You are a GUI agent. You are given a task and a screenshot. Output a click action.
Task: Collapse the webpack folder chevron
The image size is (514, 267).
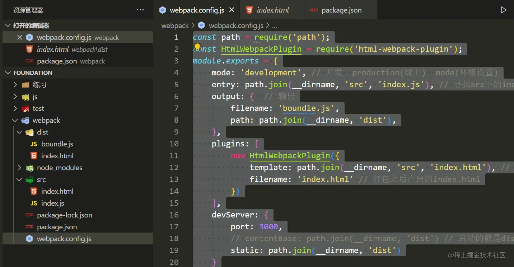[x=15, y=121]
